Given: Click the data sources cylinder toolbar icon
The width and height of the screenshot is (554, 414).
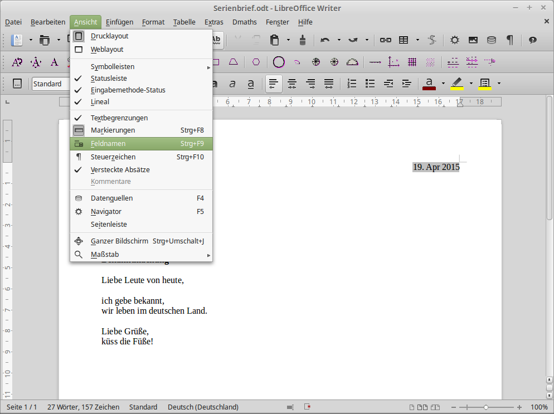Looking at the screenshot, I should click(491, 40).
